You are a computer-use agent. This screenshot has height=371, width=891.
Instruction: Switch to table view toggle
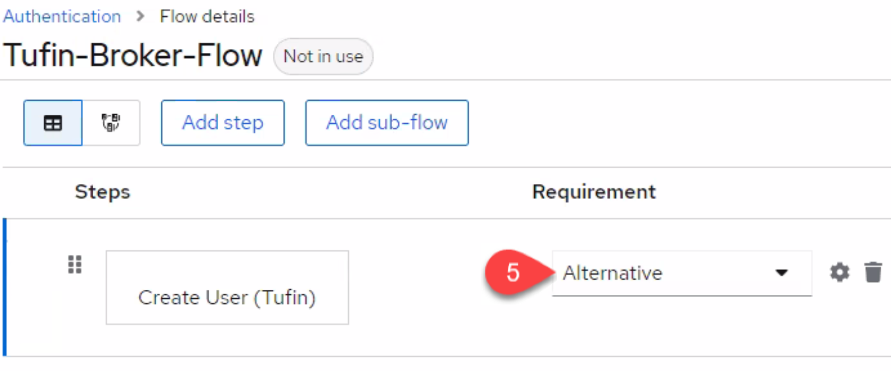click(53, 123)
